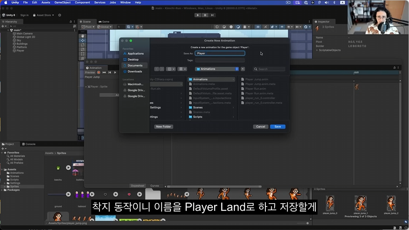The height and width of the screenshot is (230, 409).
Task: Go to previous keyframe in Animation window
Action: (x=110, y=73)
